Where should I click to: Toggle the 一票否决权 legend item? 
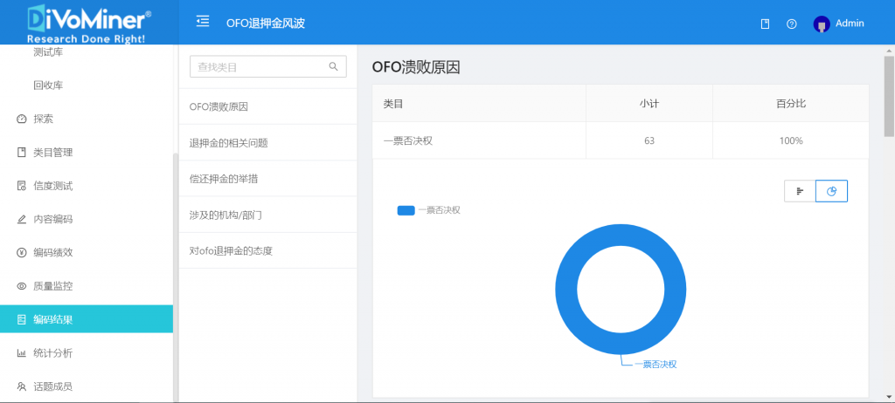pyautogui.click(x=428, y=209)
